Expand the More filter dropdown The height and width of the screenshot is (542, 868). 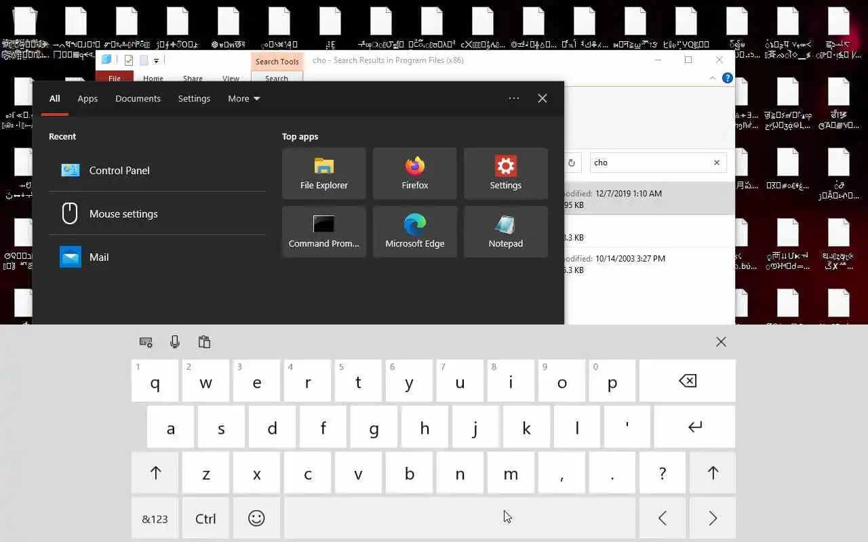(244, 98)
